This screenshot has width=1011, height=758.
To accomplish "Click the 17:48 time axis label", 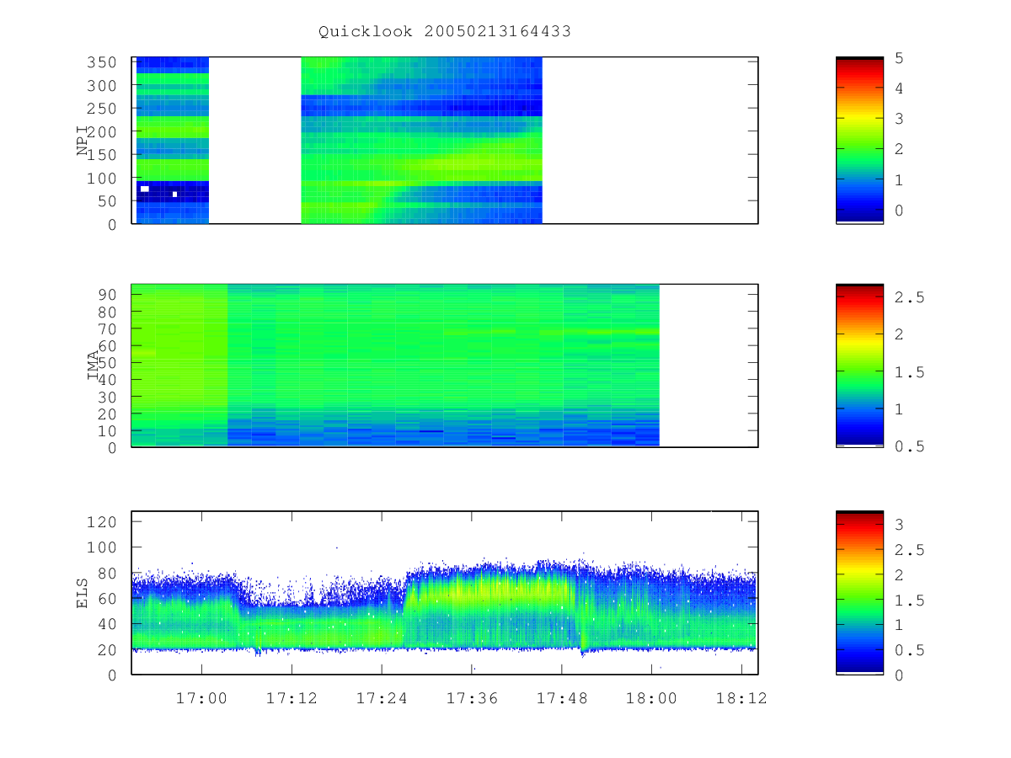I will coord(562,698).
